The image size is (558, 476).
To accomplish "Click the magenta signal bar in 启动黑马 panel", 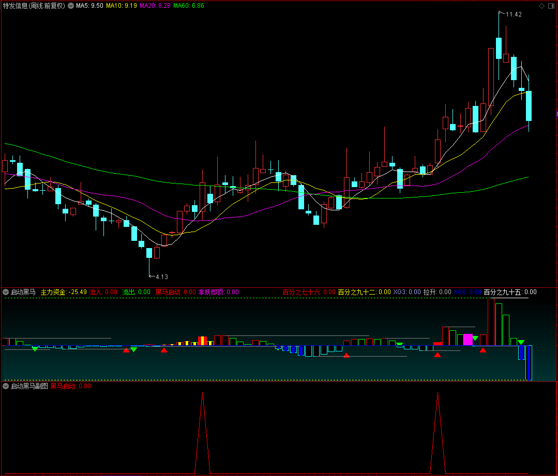I will click(x=468, y=340).
